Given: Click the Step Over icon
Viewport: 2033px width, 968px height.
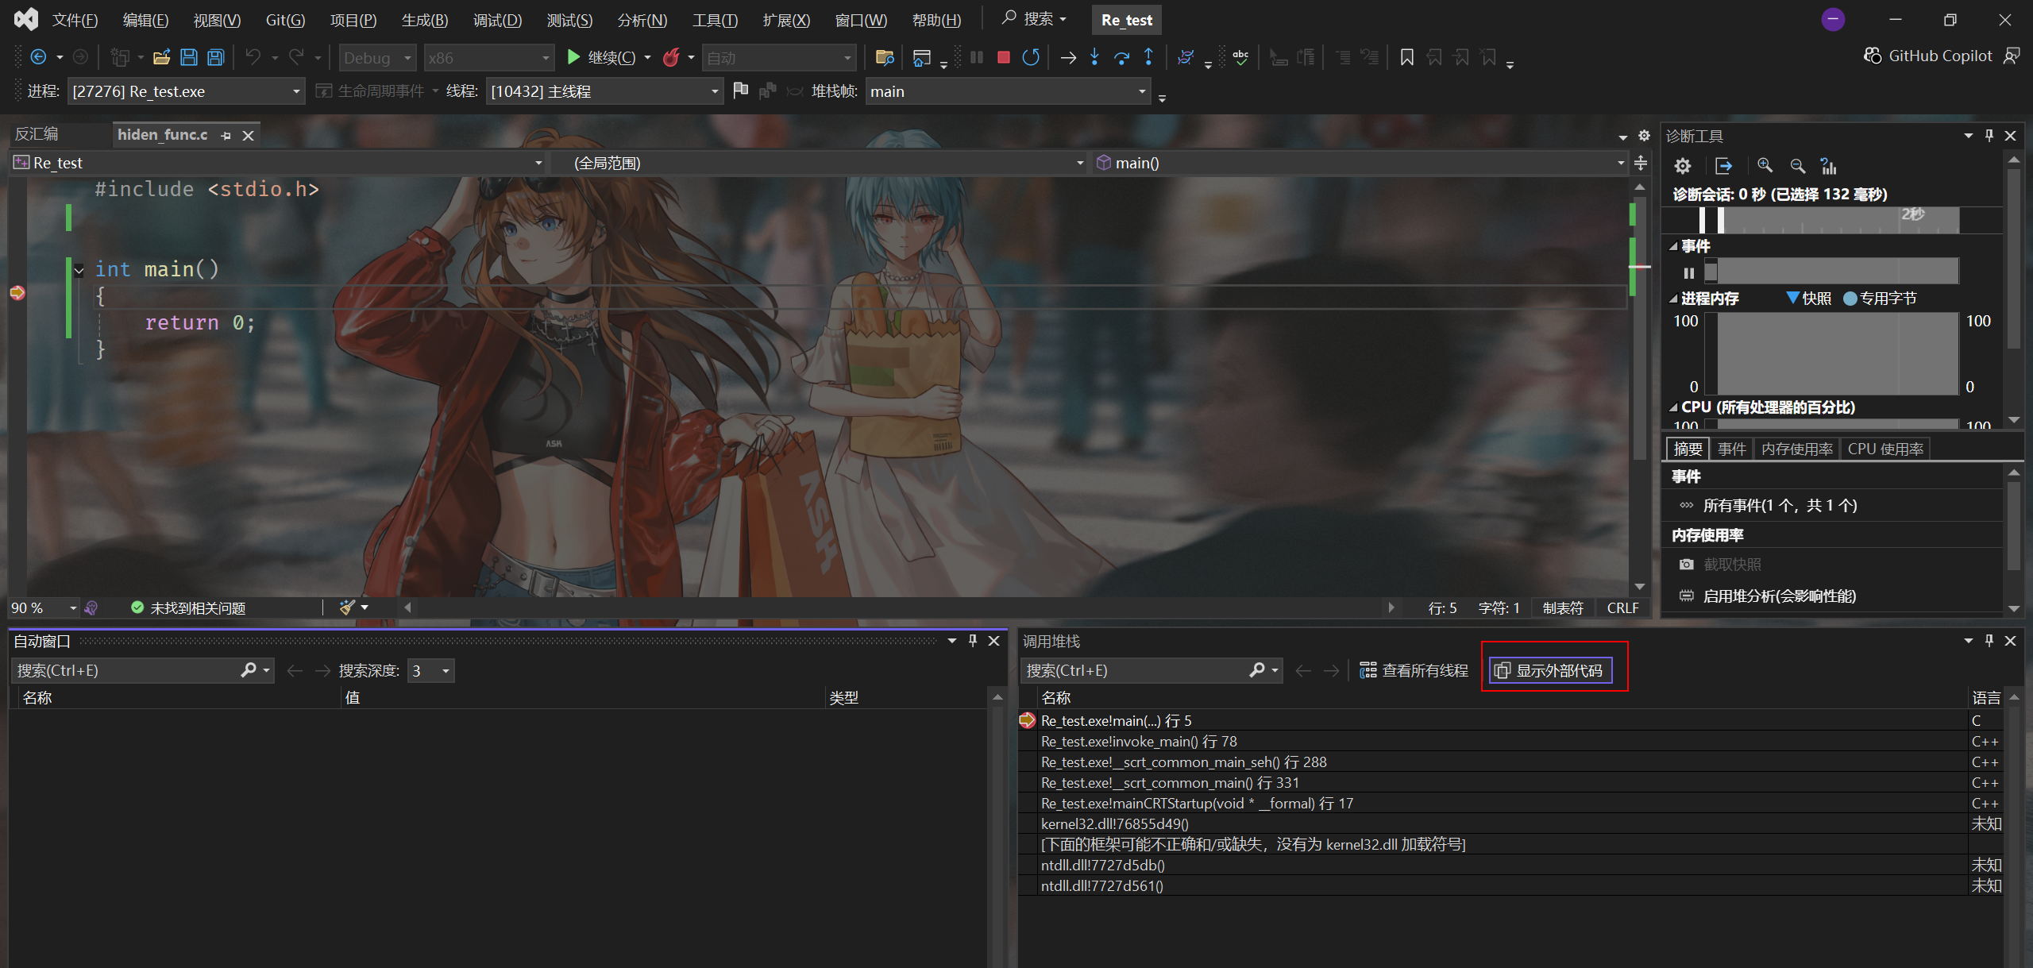Looking at the screenshot, I should pos(1121,57).
